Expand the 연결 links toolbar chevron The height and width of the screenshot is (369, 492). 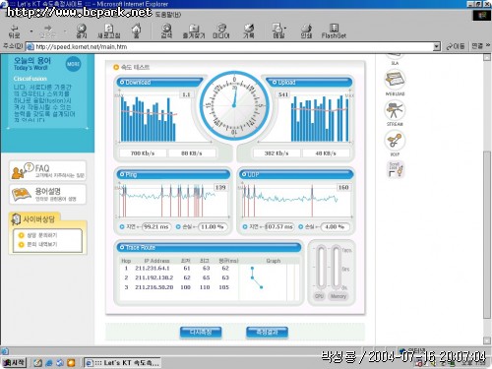(x=488, y=45)
